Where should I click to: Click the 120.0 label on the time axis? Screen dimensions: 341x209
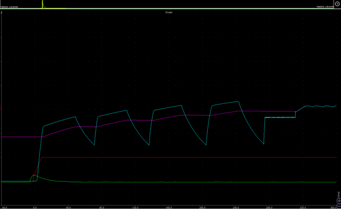(135, 207)
